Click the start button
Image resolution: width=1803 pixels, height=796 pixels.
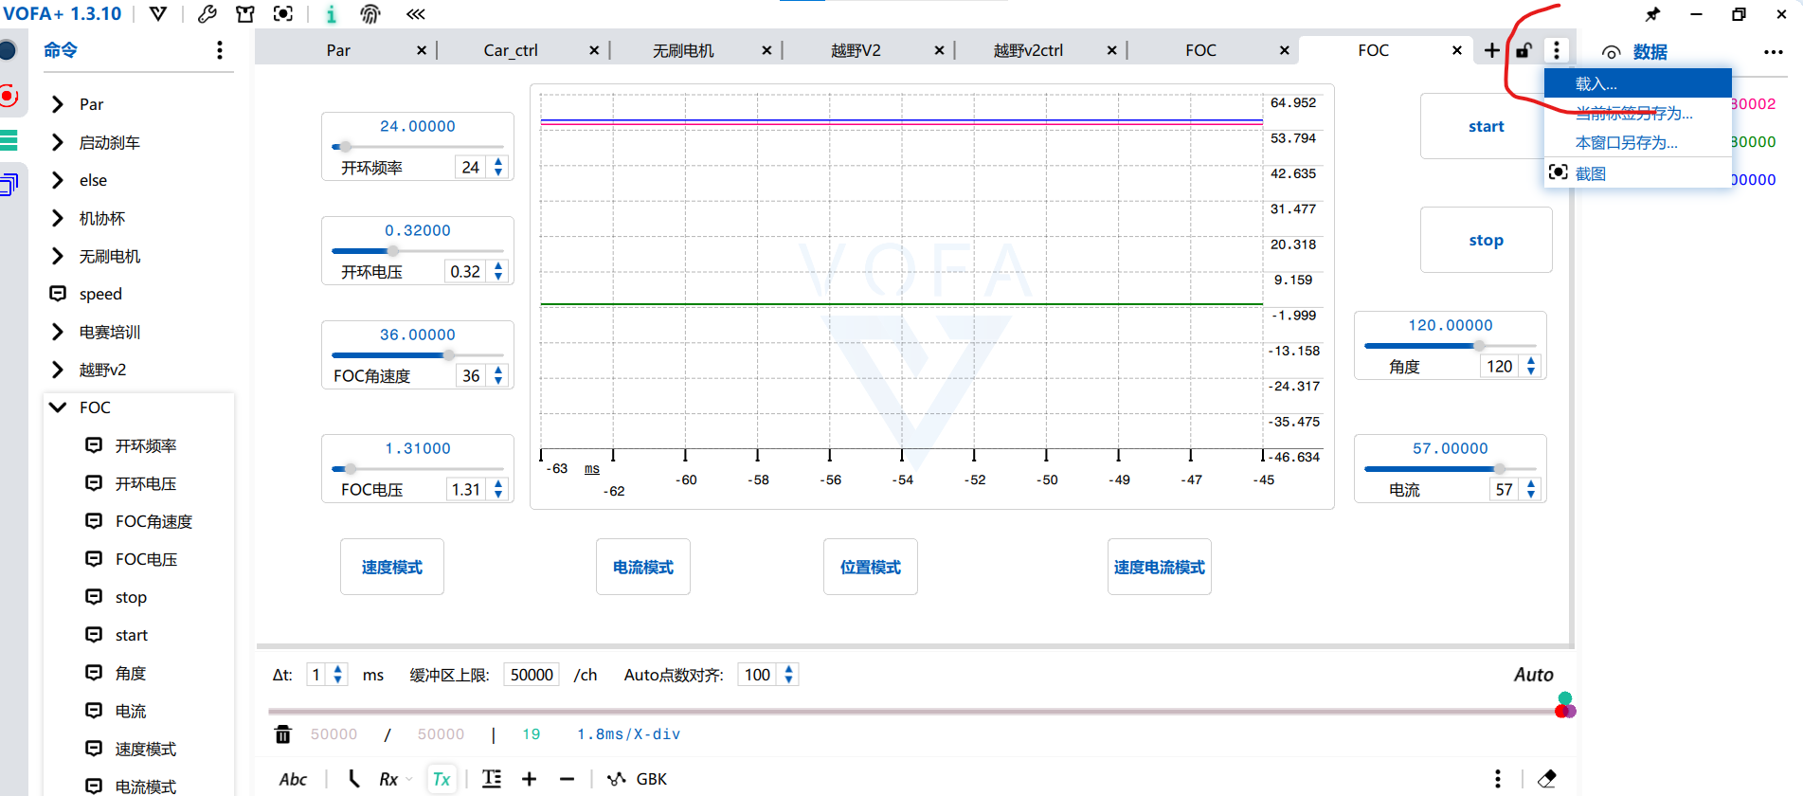click(x=1486, y=126)
